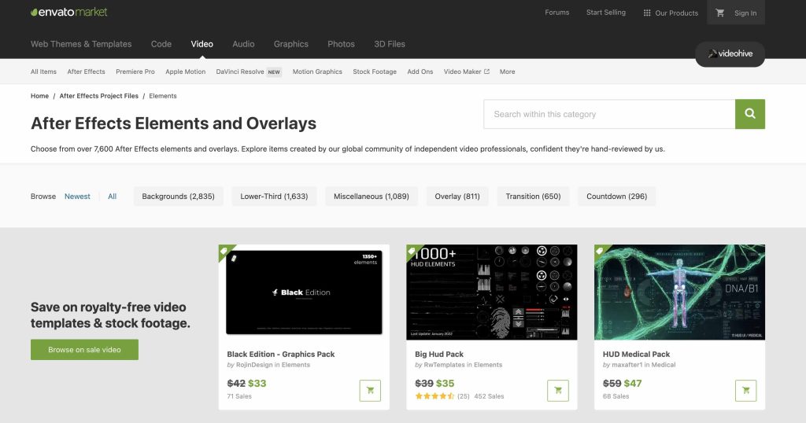806x423 pixels.
Task: Open Video Maker external link
Action: pyautogui.click(x=466, y=72)
